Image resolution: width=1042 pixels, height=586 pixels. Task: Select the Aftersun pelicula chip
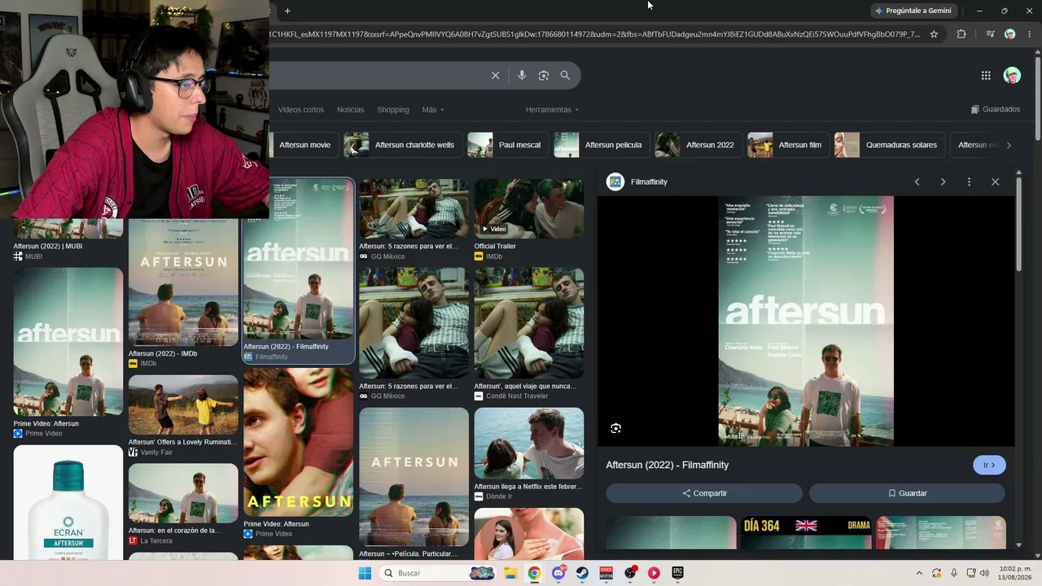(x=602, y=145)
